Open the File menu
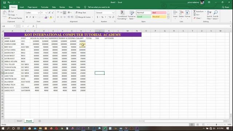Viewport: 233px width, 131px height. click(5, 7)
